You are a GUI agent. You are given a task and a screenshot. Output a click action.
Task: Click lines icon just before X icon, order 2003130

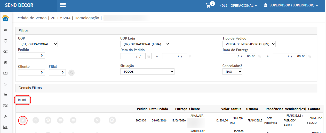(x=73, y=120)
